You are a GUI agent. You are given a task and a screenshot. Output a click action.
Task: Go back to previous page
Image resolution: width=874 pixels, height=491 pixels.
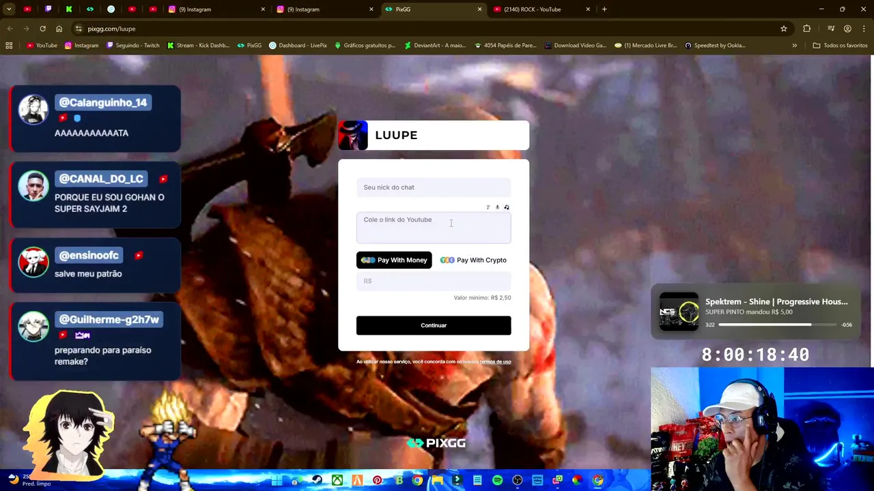coord(10,29)
